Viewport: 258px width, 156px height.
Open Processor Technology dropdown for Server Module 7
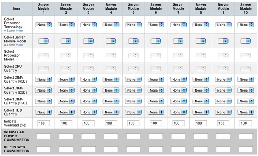[x=178, y=25]
